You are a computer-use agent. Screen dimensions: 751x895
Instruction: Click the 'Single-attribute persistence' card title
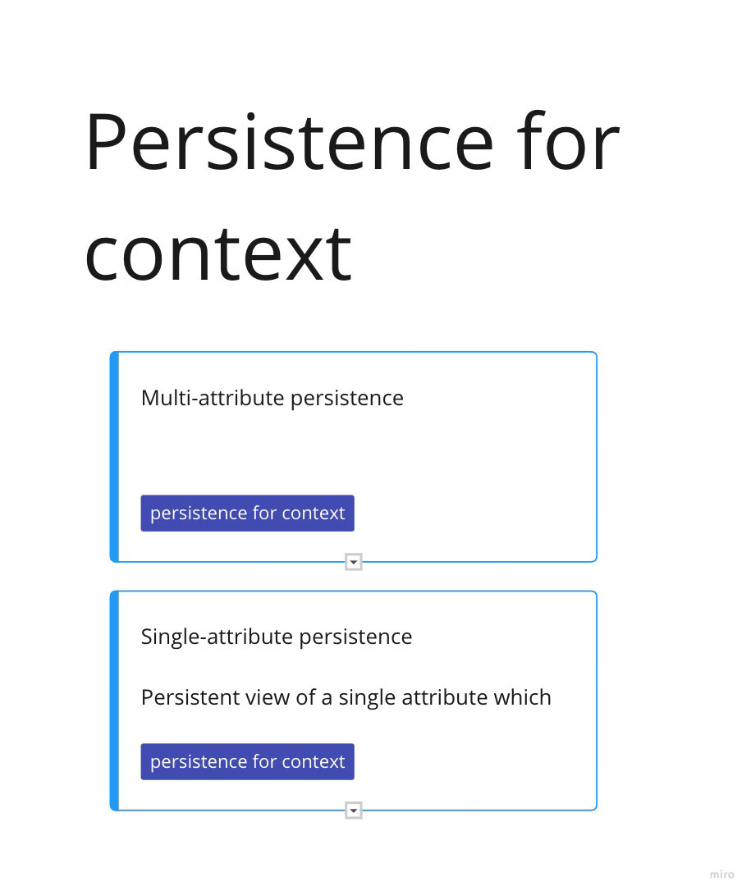click(x=276, y=637)
